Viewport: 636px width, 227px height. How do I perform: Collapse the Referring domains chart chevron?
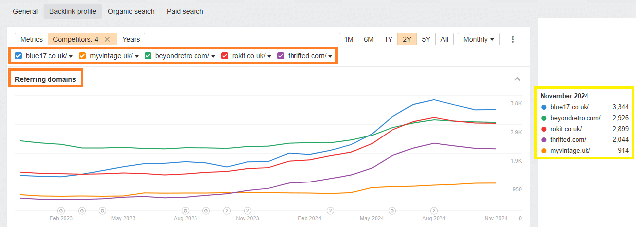(x=517, y=79)
